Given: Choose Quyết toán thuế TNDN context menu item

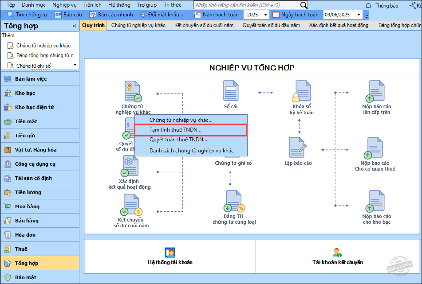Looking at the screenshot, I should tap(190, 140).
